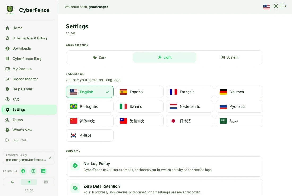292x196 pixels.
Task: Choose Nederlands language
Action: click(189, 106)
